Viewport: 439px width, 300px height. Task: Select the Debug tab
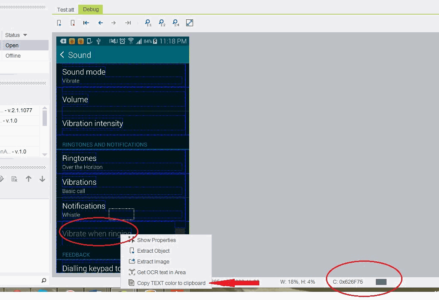tap(90, 9)
